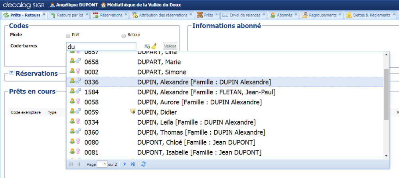
Task: Open the Réservations tab
Action: [x=111, y=15]
